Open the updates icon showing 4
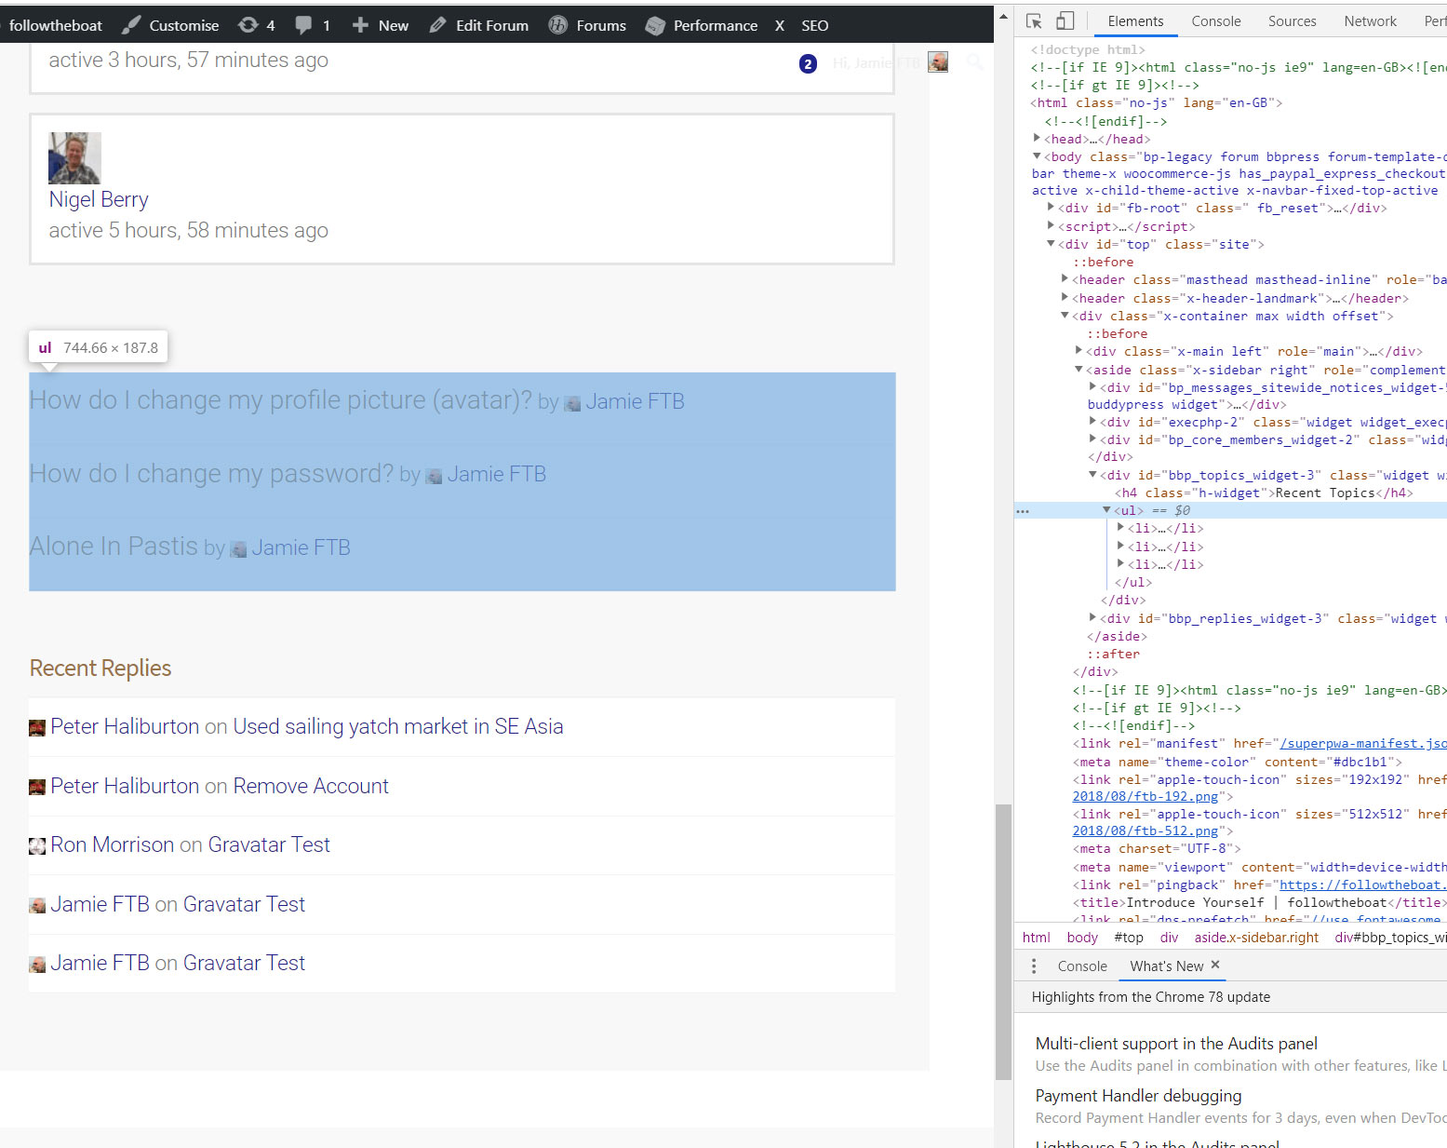This screenshot has height=1148, width=1447. 248,25
